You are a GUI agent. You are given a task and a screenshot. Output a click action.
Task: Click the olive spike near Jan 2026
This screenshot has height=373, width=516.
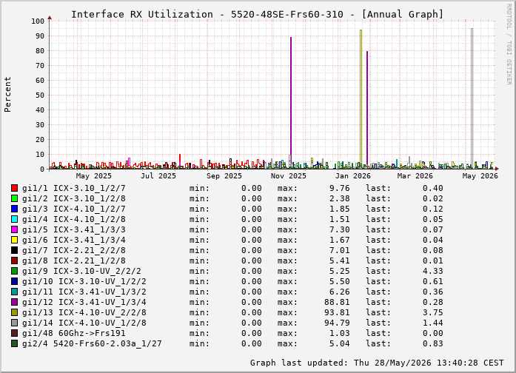pos(361,98)
